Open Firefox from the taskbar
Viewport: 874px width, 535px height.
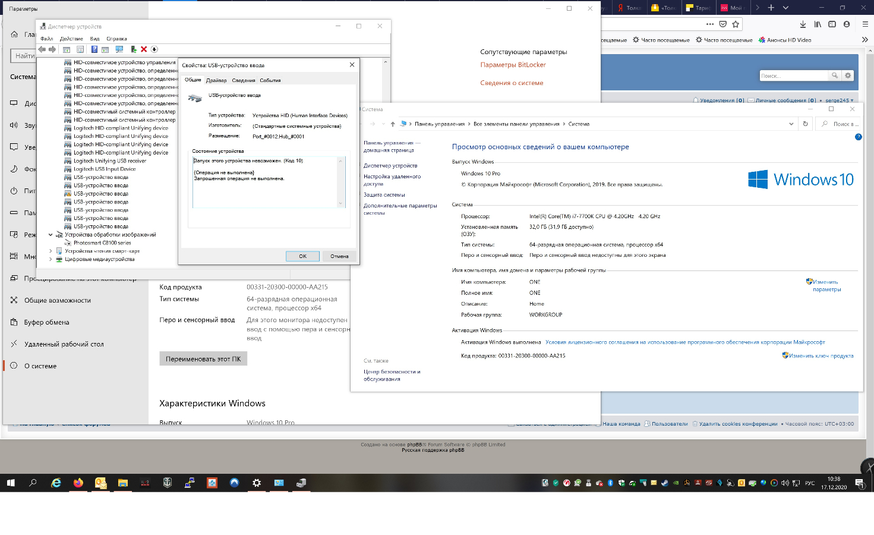tap(78, 483)
